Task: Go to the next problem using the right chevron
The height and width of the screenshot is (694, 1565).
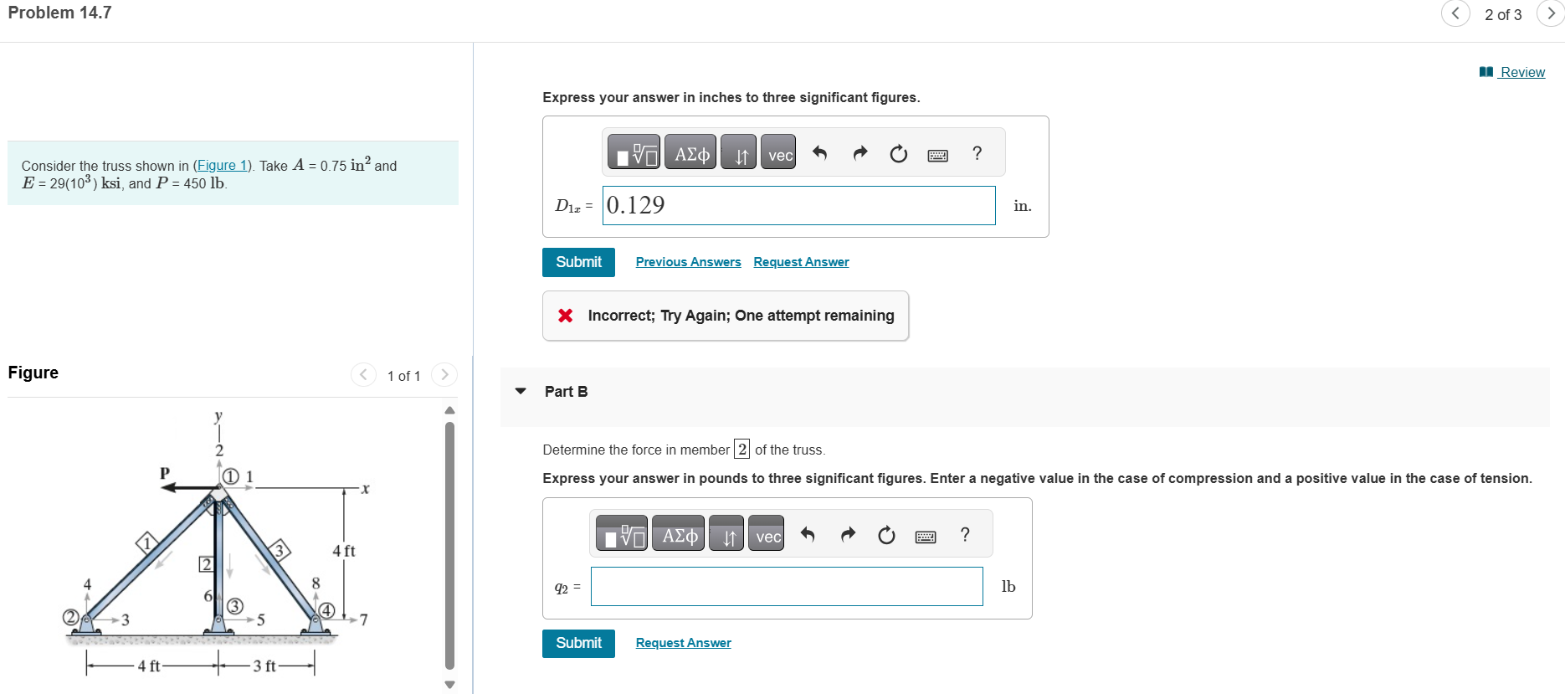Action: 1551,13
